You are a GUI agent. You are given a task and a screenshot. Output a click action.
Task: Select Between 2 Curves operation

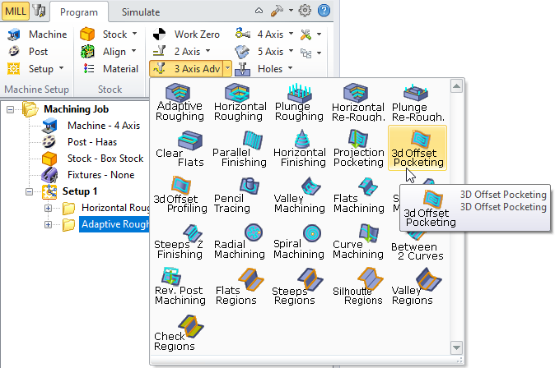[417, 247]
